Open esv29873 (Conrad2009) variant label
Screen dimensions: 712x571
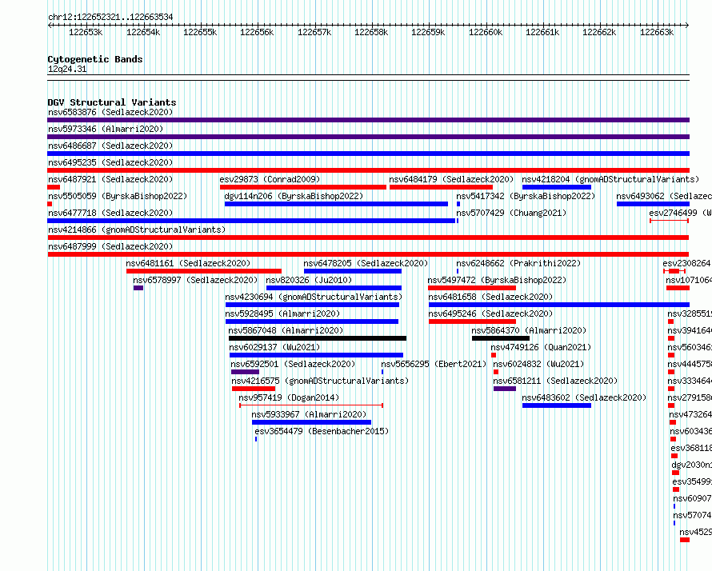coord(270,179)
